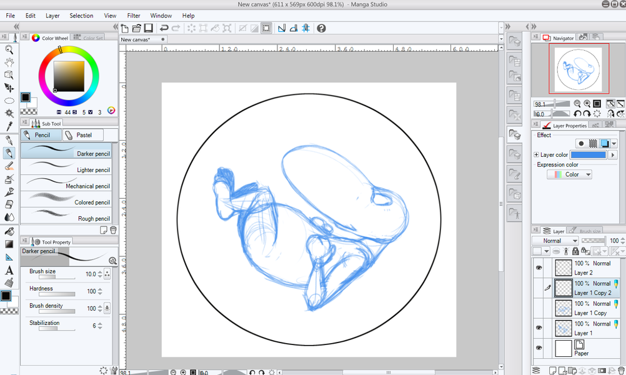Open the Filter menu
Image resolution: width=626 pixels, height=375 pixels.
click(133, 16)
